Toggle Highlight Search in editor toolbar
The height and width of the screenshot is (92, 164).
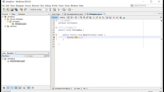[x=90, y=18]
